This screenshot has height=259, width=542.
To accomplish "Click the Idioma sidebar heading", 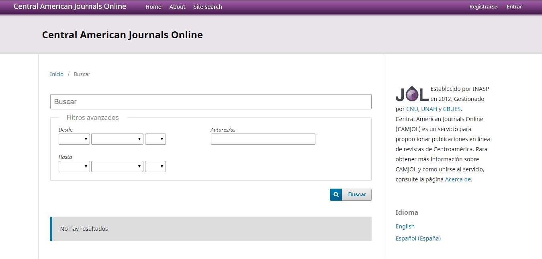I will pyautogui.click(x=407, y=212).
